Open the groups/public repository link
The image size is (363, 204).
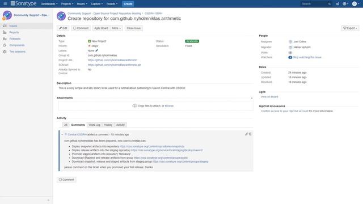click(161, 158)
